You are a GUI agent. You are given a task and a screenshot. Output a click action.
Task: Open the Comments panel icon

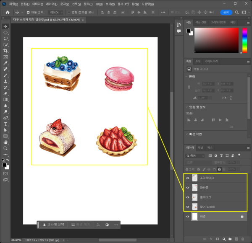179,31
